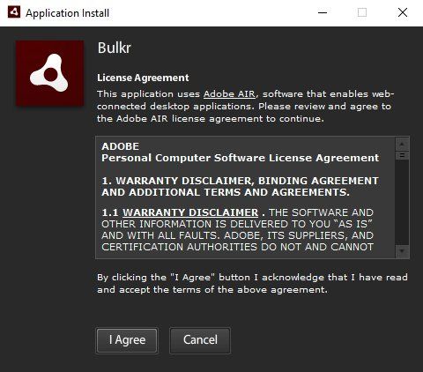Image resolution: width=423 pixels, height=372 pixels.
Task: Accept the license with I Agree
Action: click(x=127, y=340)
